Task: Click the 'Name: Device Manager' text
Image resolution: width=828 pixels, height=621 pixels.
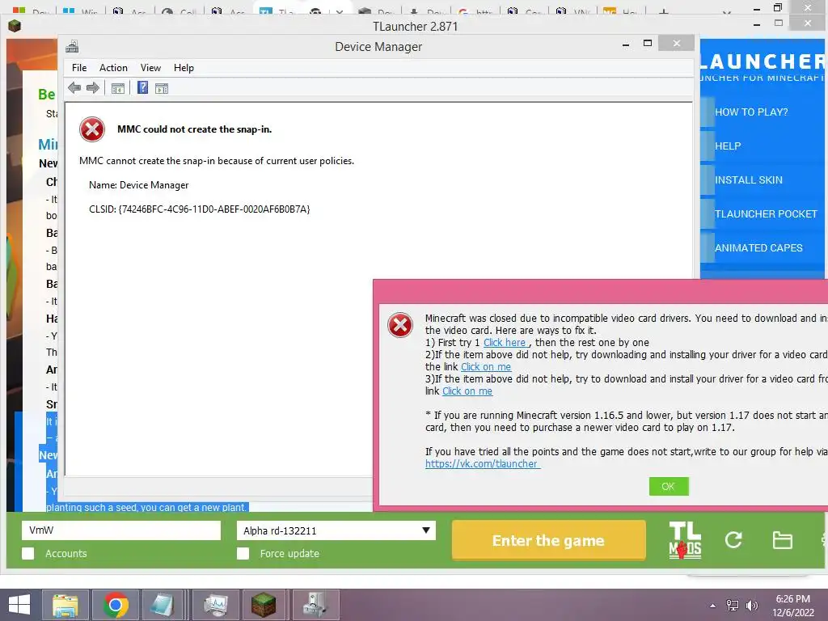Action: click(x=138, y=185)
